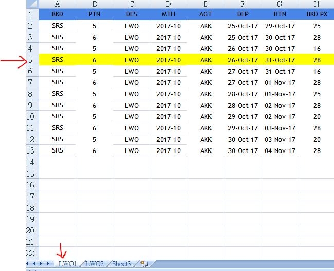The image size is (334, 271).
Task: Select column C header
Action: [x=131, y=4]
